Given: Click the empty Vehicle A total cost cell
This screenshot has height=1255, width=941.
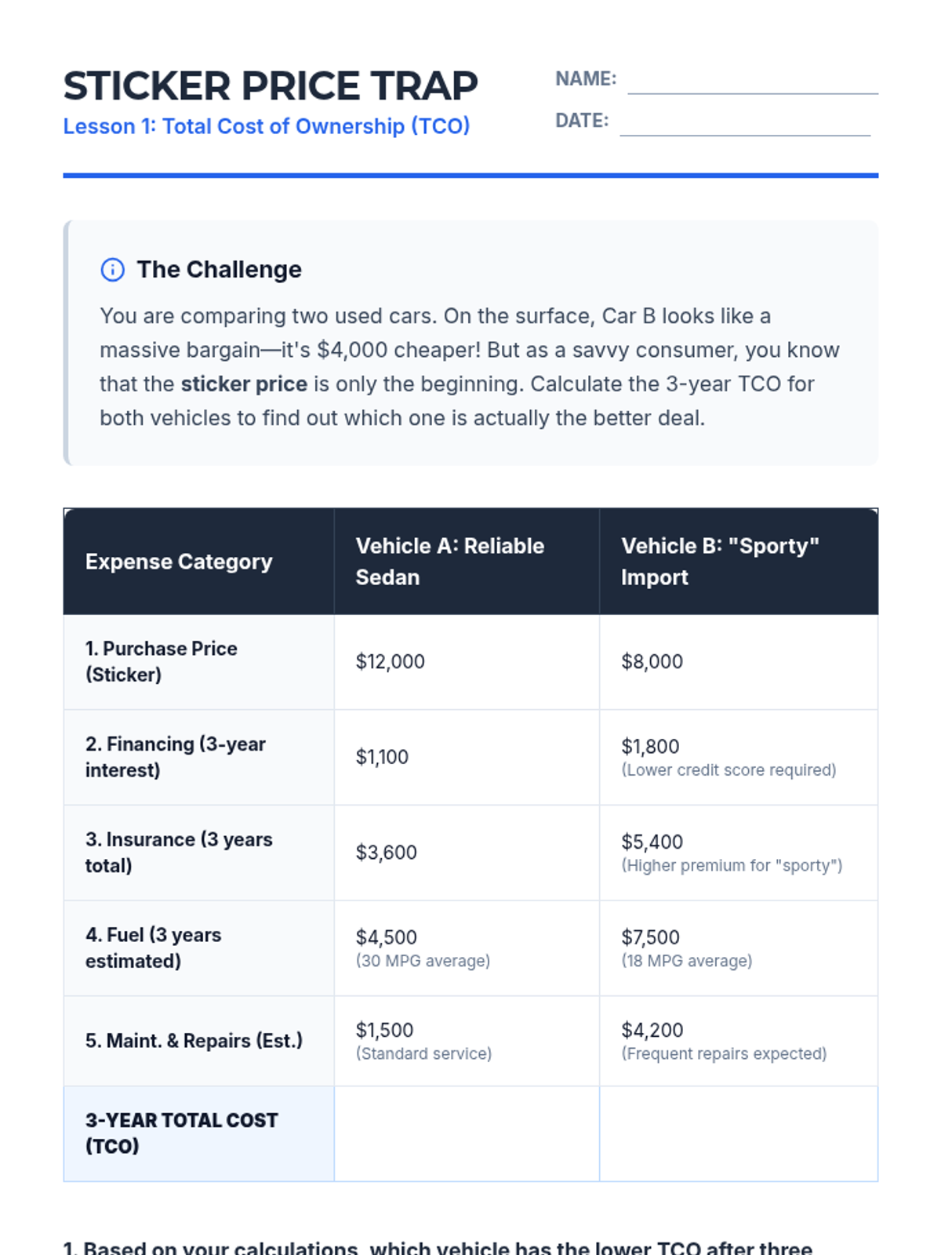Looking at the screenshot, I should (467, 1133).
